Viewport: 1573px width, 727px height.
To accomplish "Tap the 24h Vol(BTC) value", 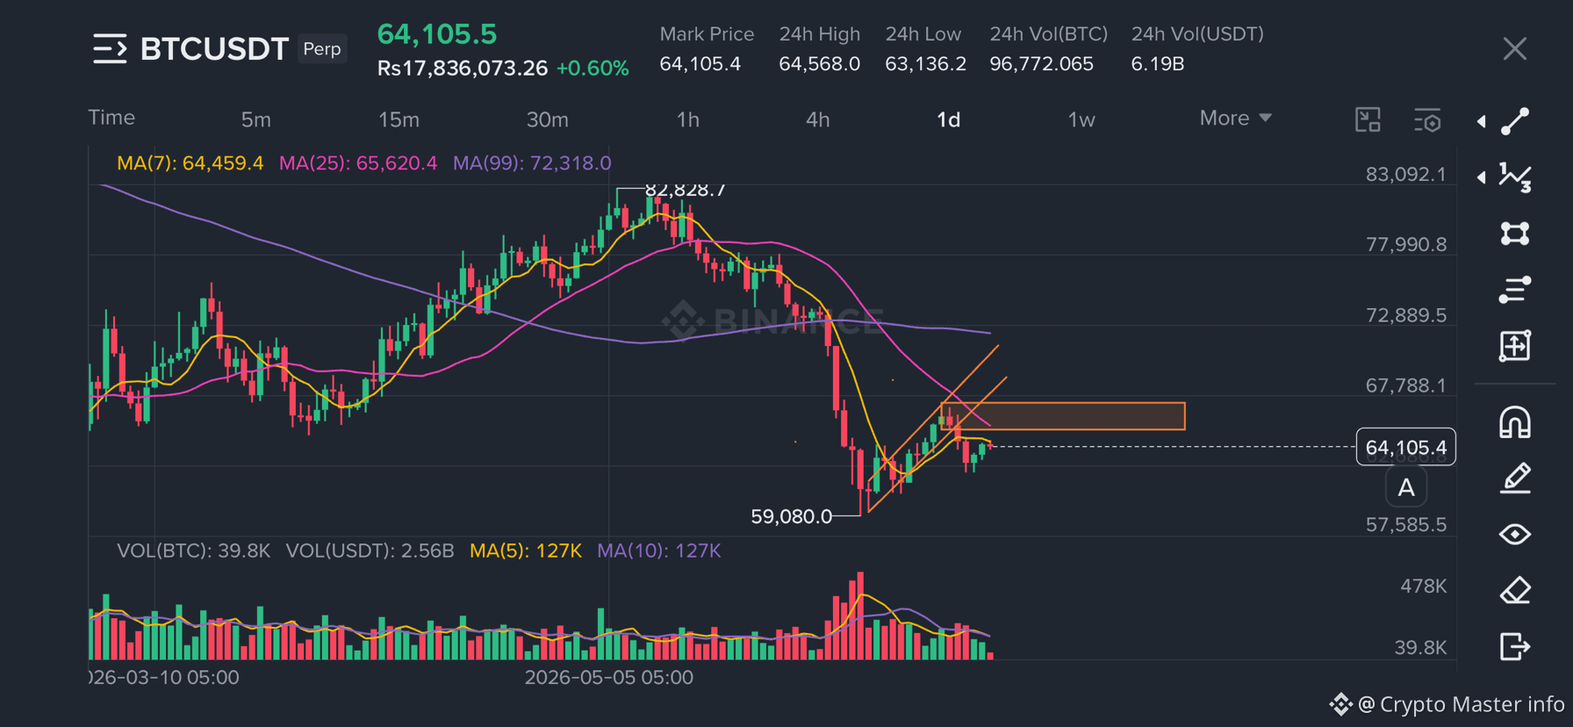I will click(x=1042, y=64).
